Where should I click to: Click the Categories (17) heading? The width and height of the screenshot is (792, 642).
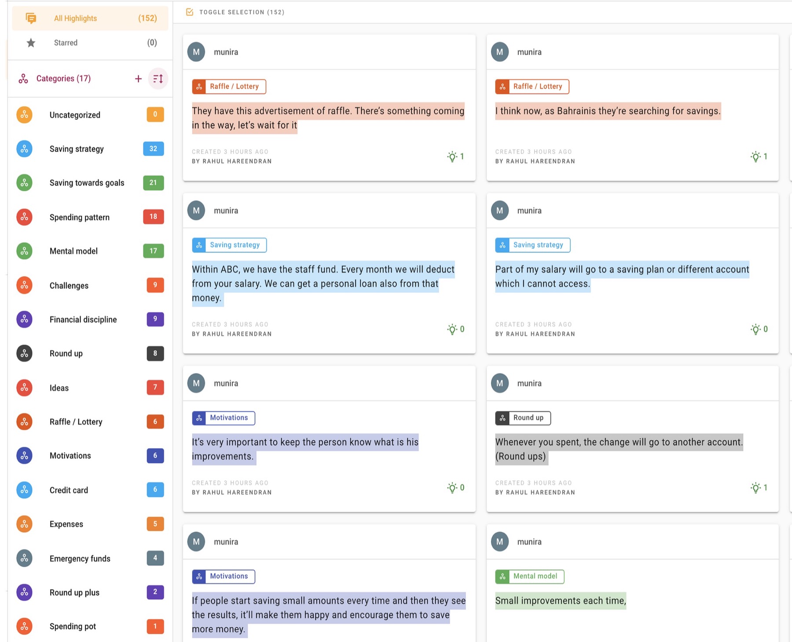[x=64, y=79]
